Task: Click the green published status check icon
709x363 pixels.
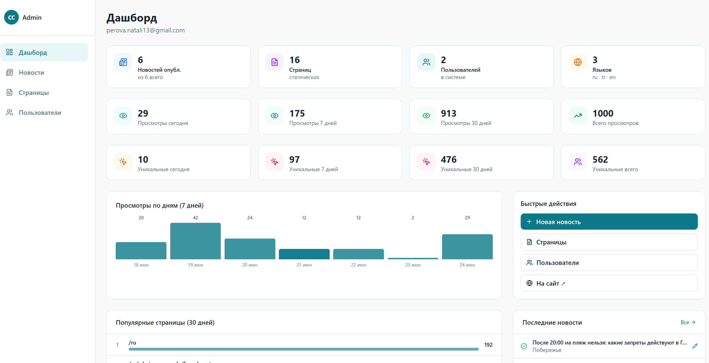Action: point(524,346)
